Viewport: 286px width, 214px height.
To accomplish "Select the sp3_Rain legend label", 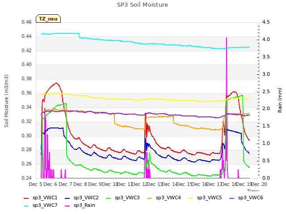I will (84, 205).
